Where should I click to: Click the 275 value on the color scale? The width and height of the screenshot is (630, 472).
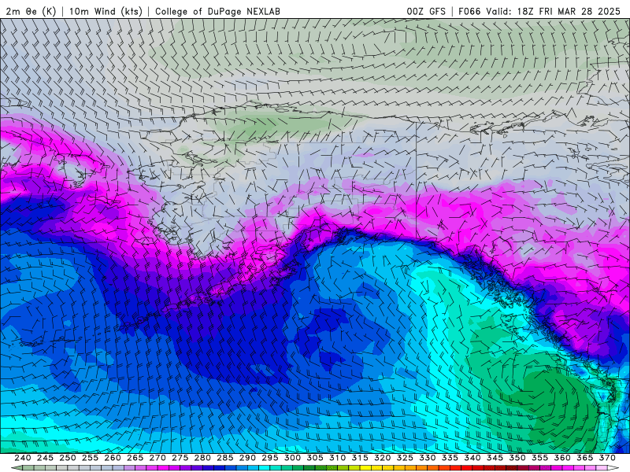(x=180, y=458)
